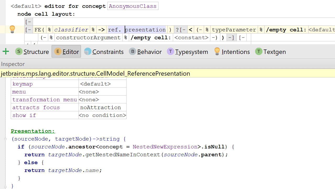Click the purple T Typesystem icon
335x189 pixels.
click(171, 52)
